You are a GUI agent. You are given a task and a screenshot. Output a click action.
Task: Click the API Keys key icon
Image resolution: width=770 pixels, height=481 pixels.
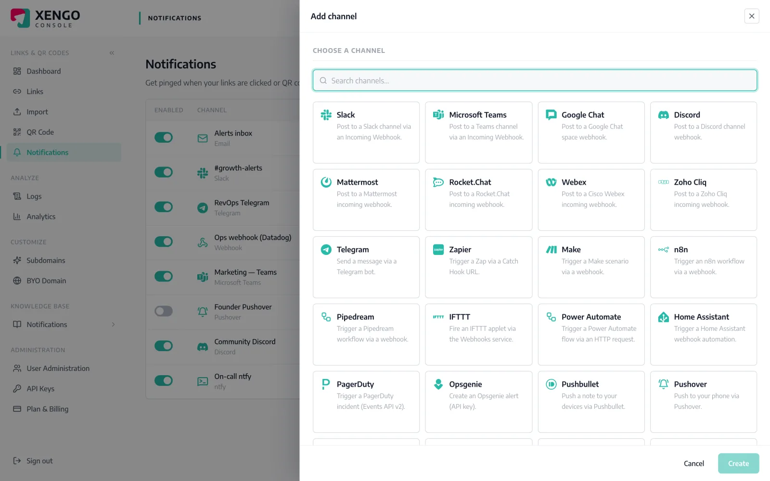[x=17, y=389]
